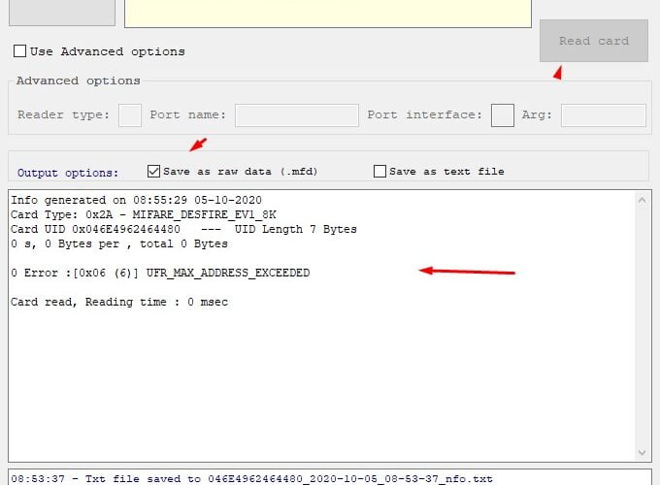
Task: Click the 'UID Length 7 Bytes' text
Action: click(x=295, y=229)
